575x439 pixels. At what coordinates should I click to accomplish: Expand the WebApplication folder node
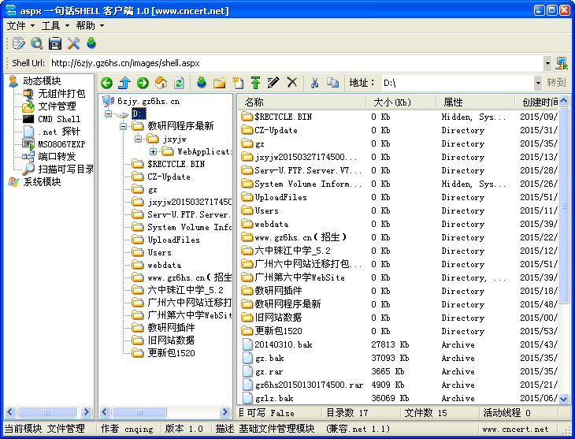pyautogui.click(x=153, y=151)
